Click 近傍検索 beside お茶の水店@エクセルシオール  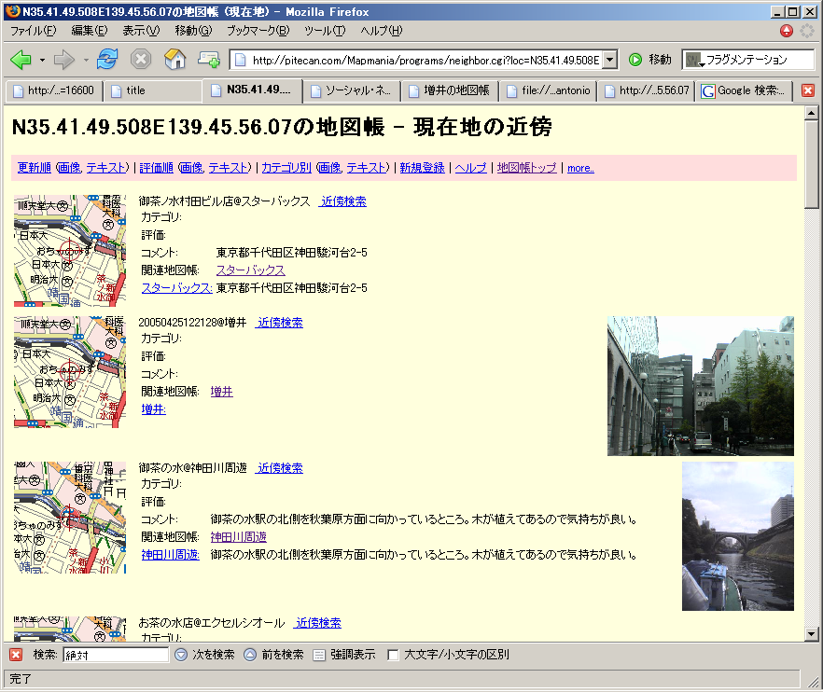point(318,623)
